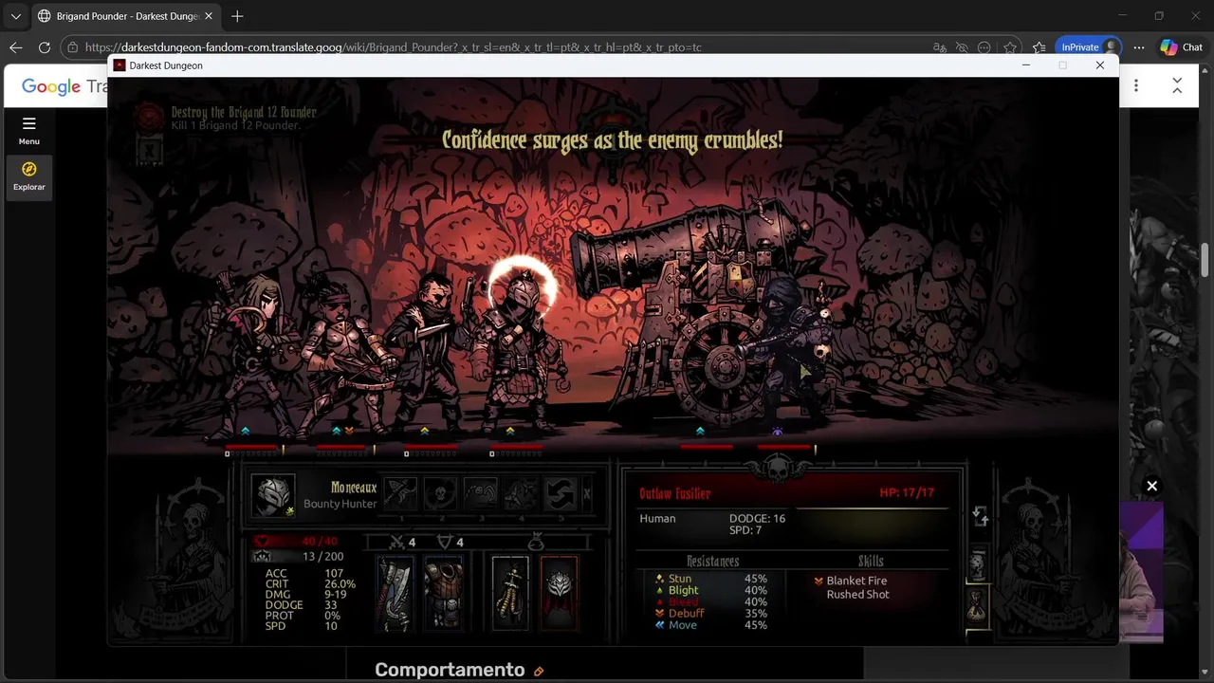Open the Explorar compass button
The image size is (1214, 683).
[x=28, y=176]
